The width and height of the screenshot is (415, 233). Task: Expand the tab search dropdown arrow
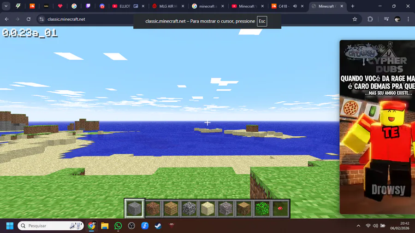[x=6, y=6]
